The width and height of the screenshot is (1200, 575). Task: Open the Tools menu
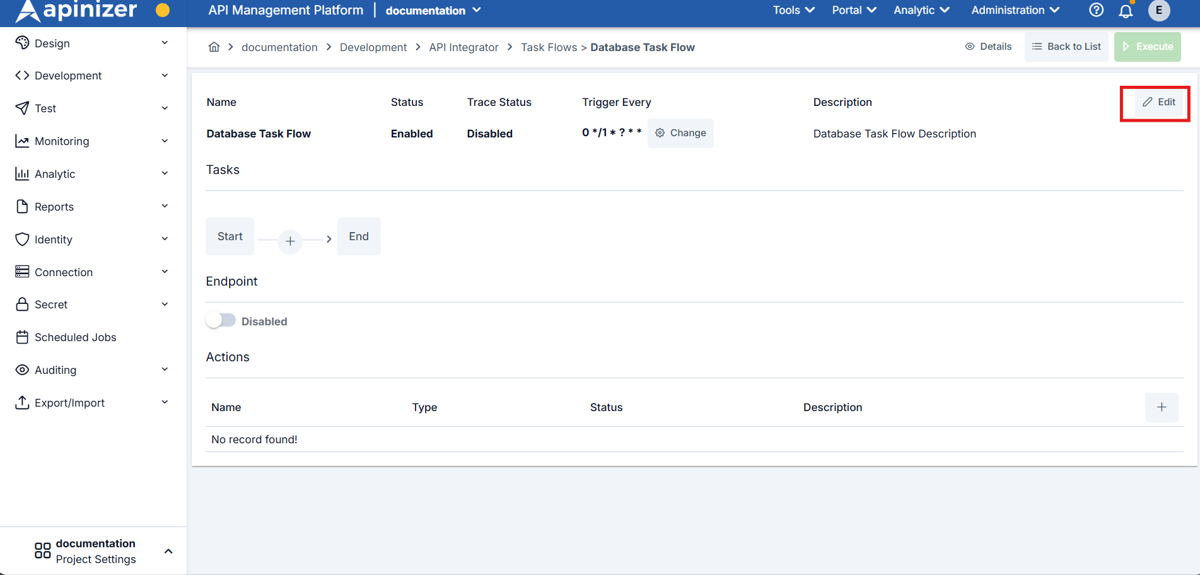point(793,10)
